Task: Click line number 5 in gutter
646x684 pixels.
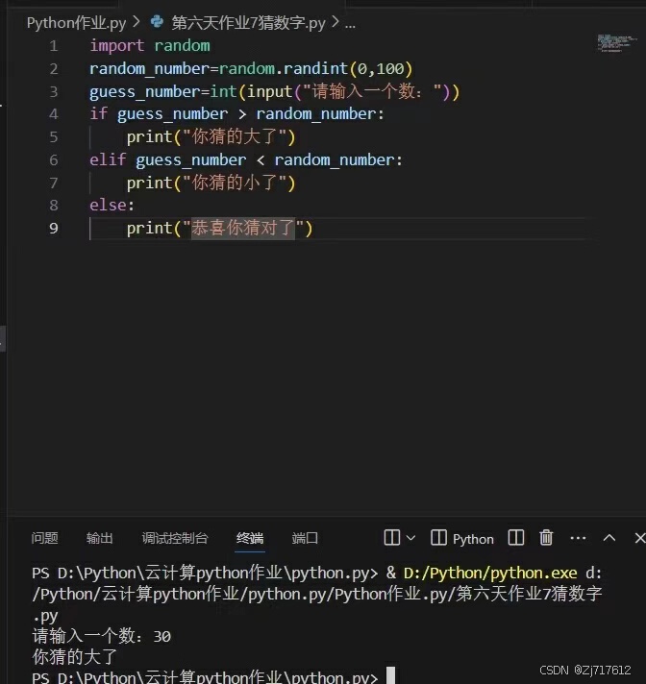Action: (53, 137)
